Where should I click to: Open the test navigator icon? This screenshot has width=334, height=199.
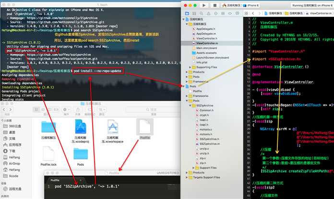click(216, 13)
